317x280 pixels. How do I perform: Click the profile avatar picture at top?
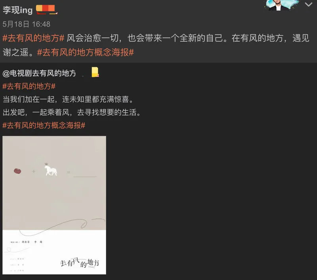[x=281, y=5]
